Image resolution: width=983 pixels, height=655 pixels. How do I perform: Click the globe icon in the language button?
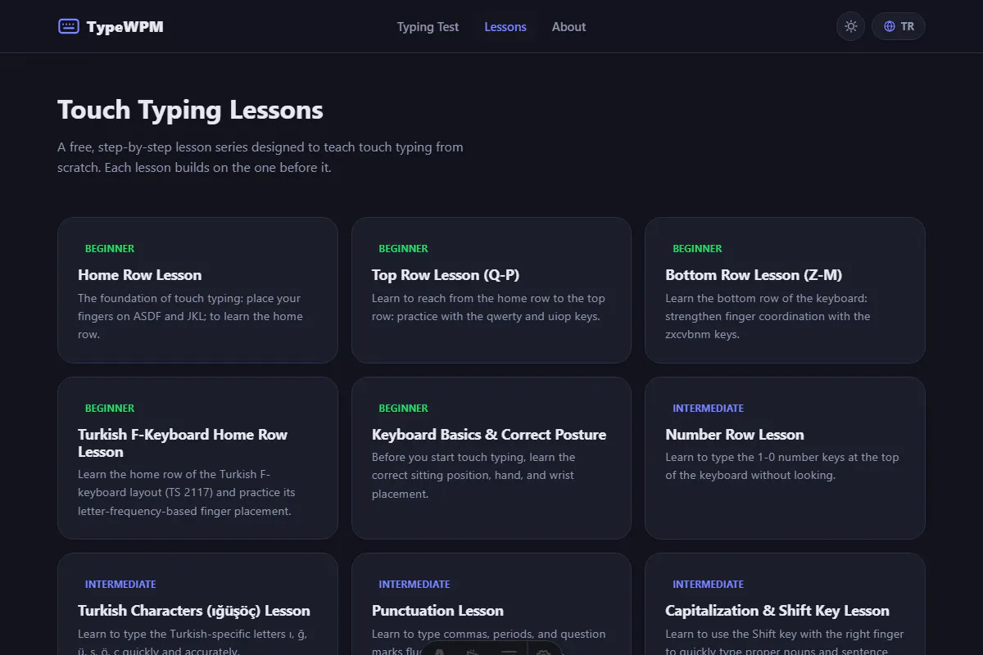(890, 26)
